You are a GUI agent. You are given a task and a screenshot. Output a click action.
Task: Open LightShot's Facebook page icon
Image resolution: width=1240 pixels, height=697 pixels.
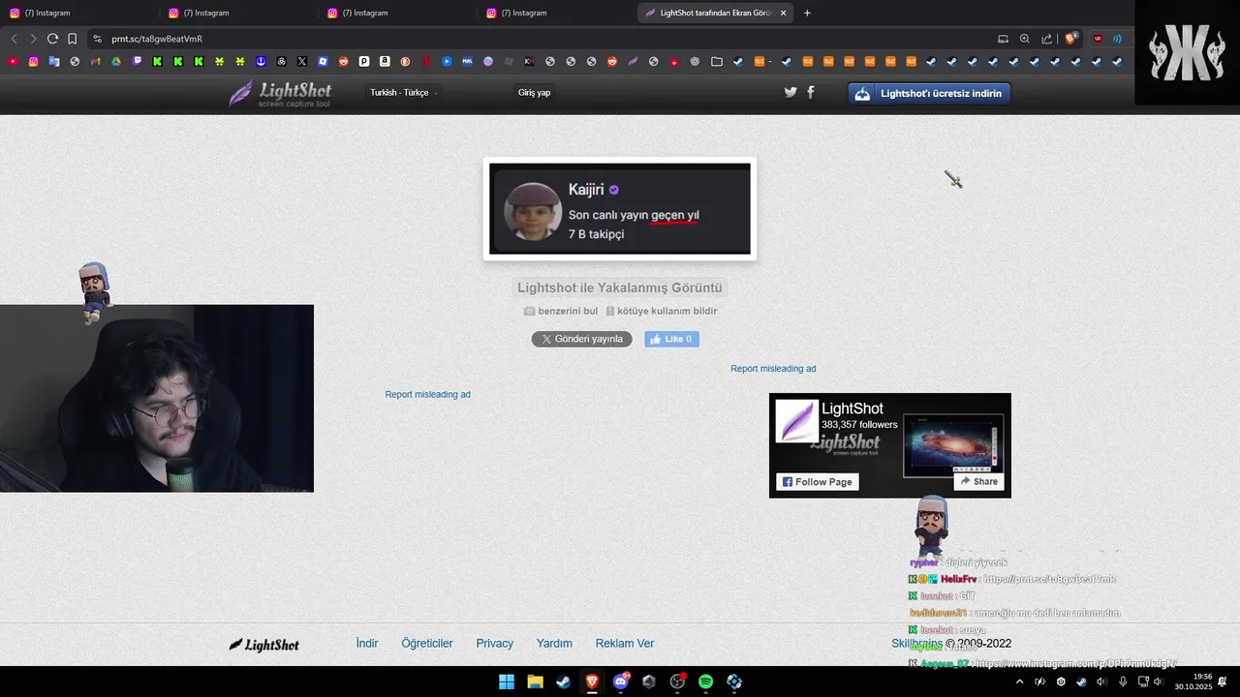(x=811, y=92)
